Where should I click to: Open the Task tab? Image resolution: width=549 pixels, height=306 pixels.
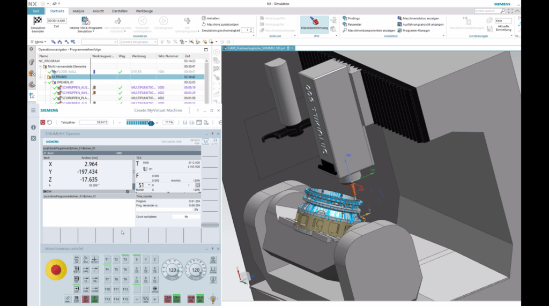coord(36,11)
